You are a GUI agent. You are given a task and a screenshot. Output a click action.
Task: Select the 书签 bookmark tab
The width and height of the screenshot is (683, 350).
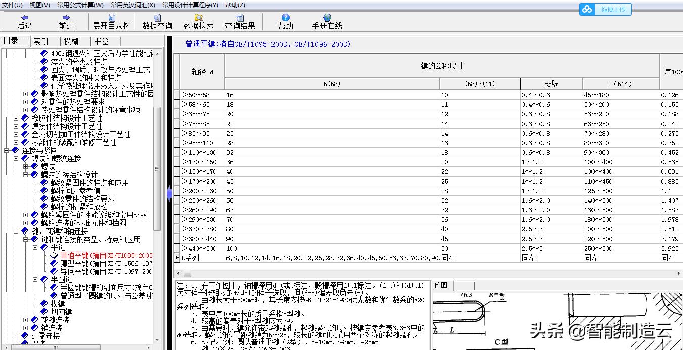(101, 41)
